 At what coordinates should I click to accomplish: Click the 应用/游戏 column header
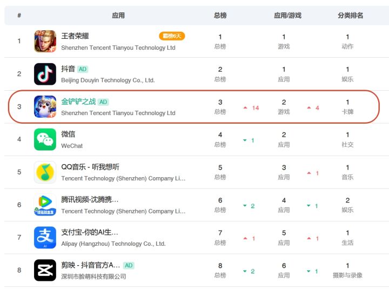(x=287, y=15)
